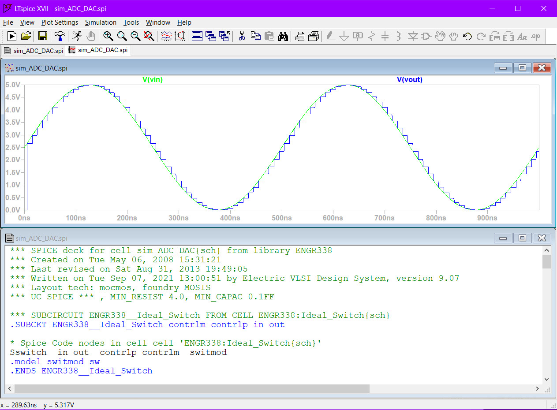557x410 pixels.
Task: Click the netlist horizontal scrollbar right arrow
Action: (x=537, y=389)
